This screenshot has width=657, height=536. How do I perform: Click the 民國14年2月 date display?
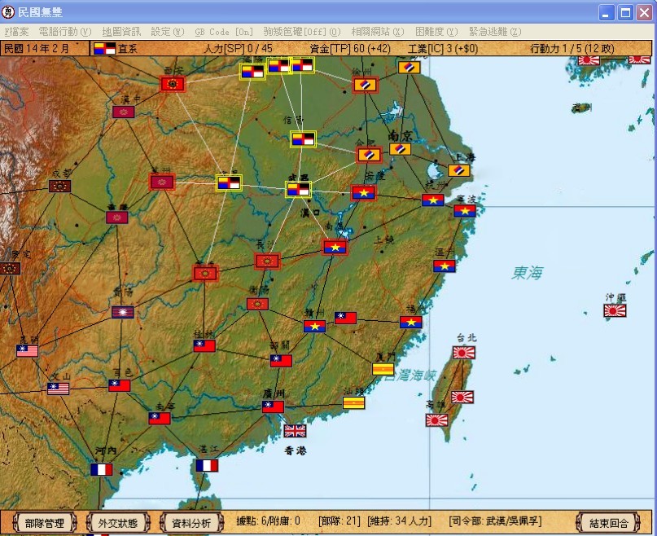[x=37, y=49]
